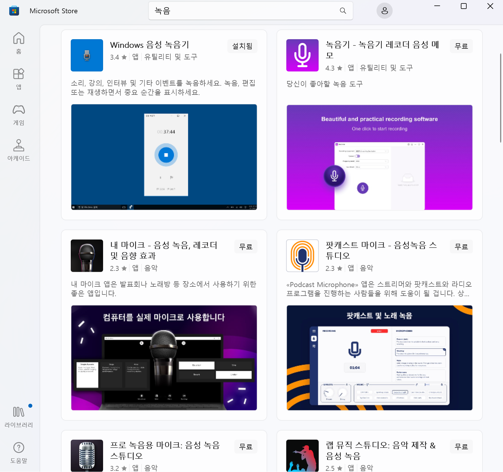Open the Arcade (아케이드) sidebar section

(19, 150)
